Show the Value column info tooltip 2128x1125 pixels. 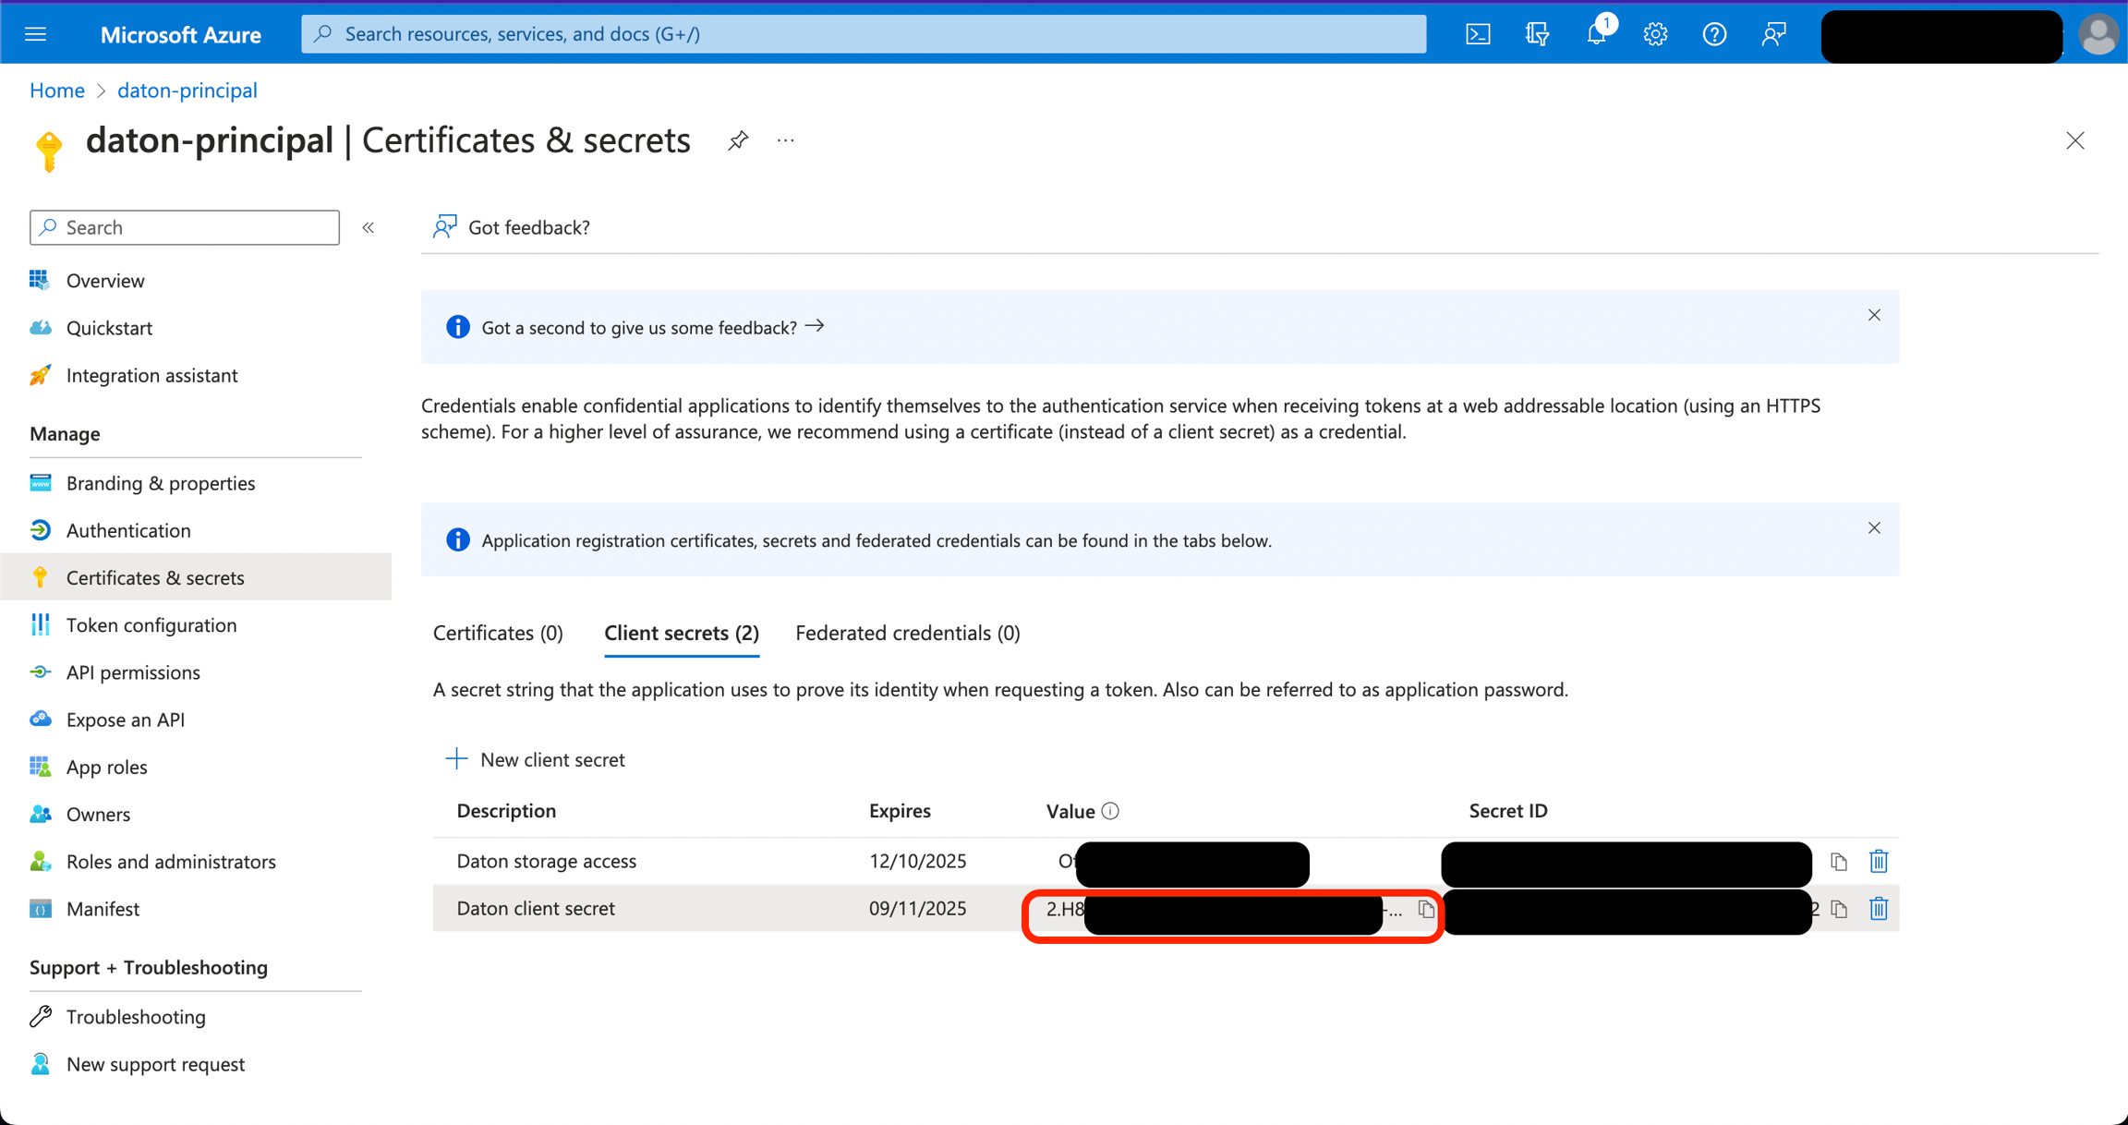[1110, 811]
